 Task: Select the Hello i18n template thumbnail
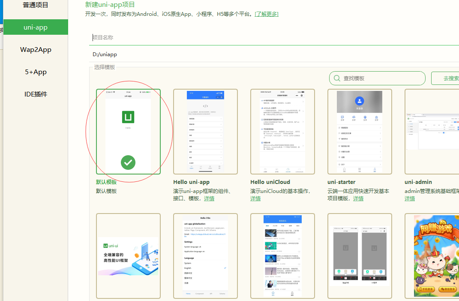point(205,256)
